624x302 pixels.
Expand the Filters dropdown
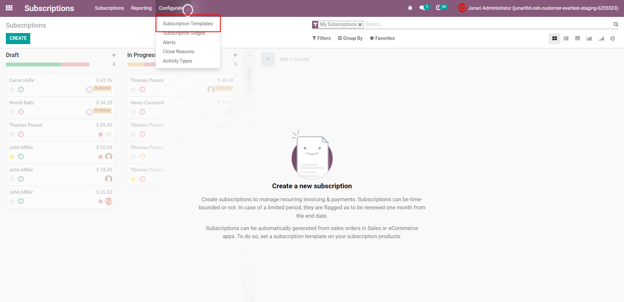tap(321, 38)
